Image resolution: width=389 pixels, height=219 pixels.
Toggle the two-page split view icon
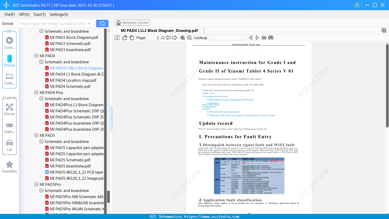[x=117, y=38]
